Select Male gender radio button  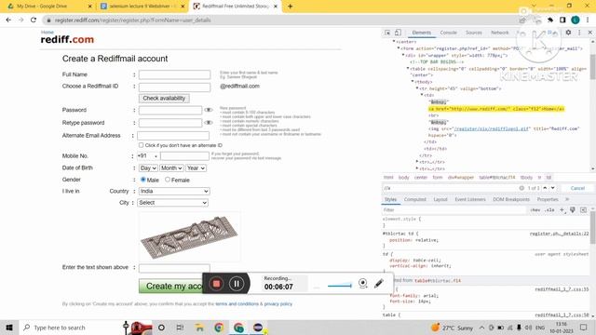click(x=143, y=180)
